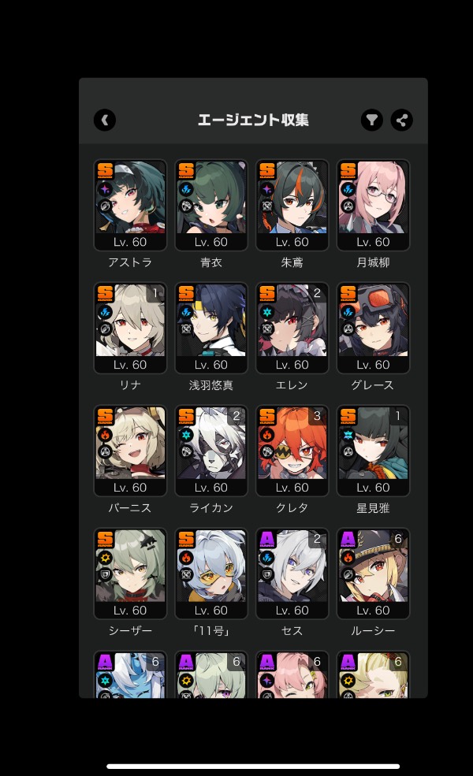Open the グレース agent portrait

373,328
